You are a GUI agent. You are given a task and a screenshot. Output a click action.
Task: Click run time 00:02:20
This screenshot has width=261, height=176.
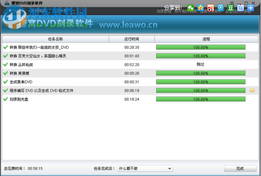point(132,65)
